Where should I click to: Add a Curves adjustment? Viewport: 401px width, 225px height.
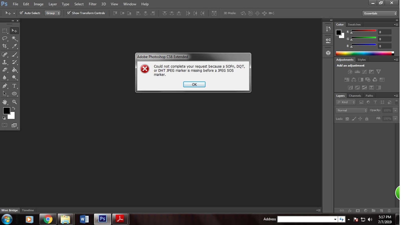[364, 72]
